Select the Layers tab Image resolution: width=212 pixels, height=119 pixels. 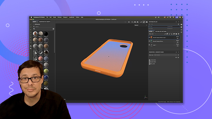150,31
